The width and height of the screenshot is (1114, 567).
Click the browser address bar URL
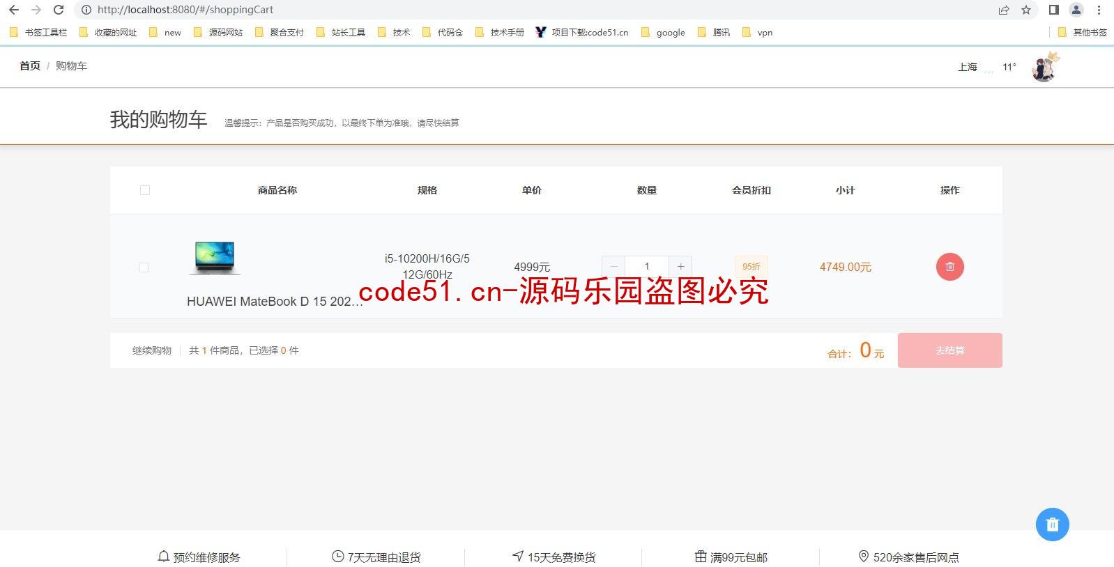(x=185, y=10)
